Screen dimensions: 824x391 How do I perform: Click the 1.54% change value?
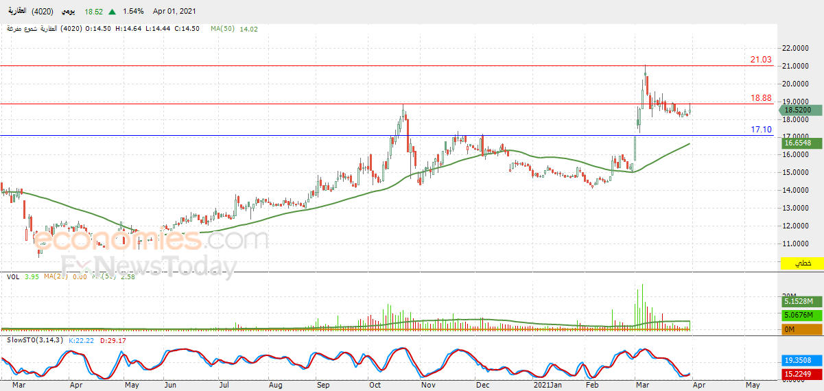133,12
